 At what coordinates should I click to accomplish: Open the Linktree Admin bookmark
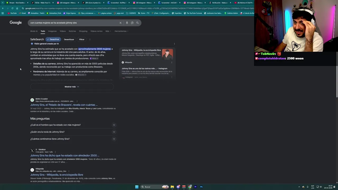(x=231, y=13)
